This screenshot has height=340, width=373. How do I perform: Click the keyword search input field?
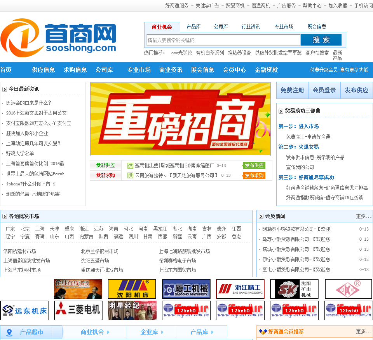click(x=224, y=40)
